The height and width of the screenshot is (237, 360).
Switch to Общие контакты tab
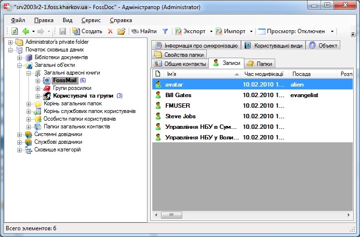[180, 63]
